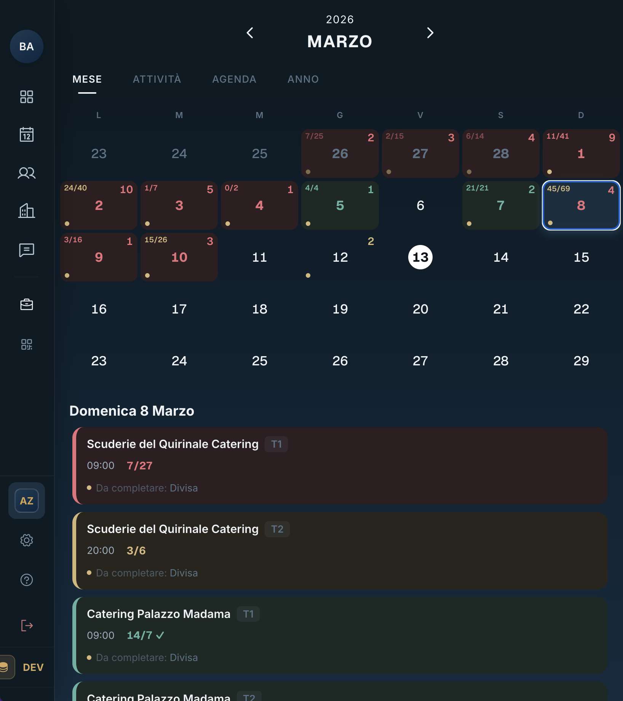Go to next month with right chevron

pyautogui.click(x=430, y=33)
